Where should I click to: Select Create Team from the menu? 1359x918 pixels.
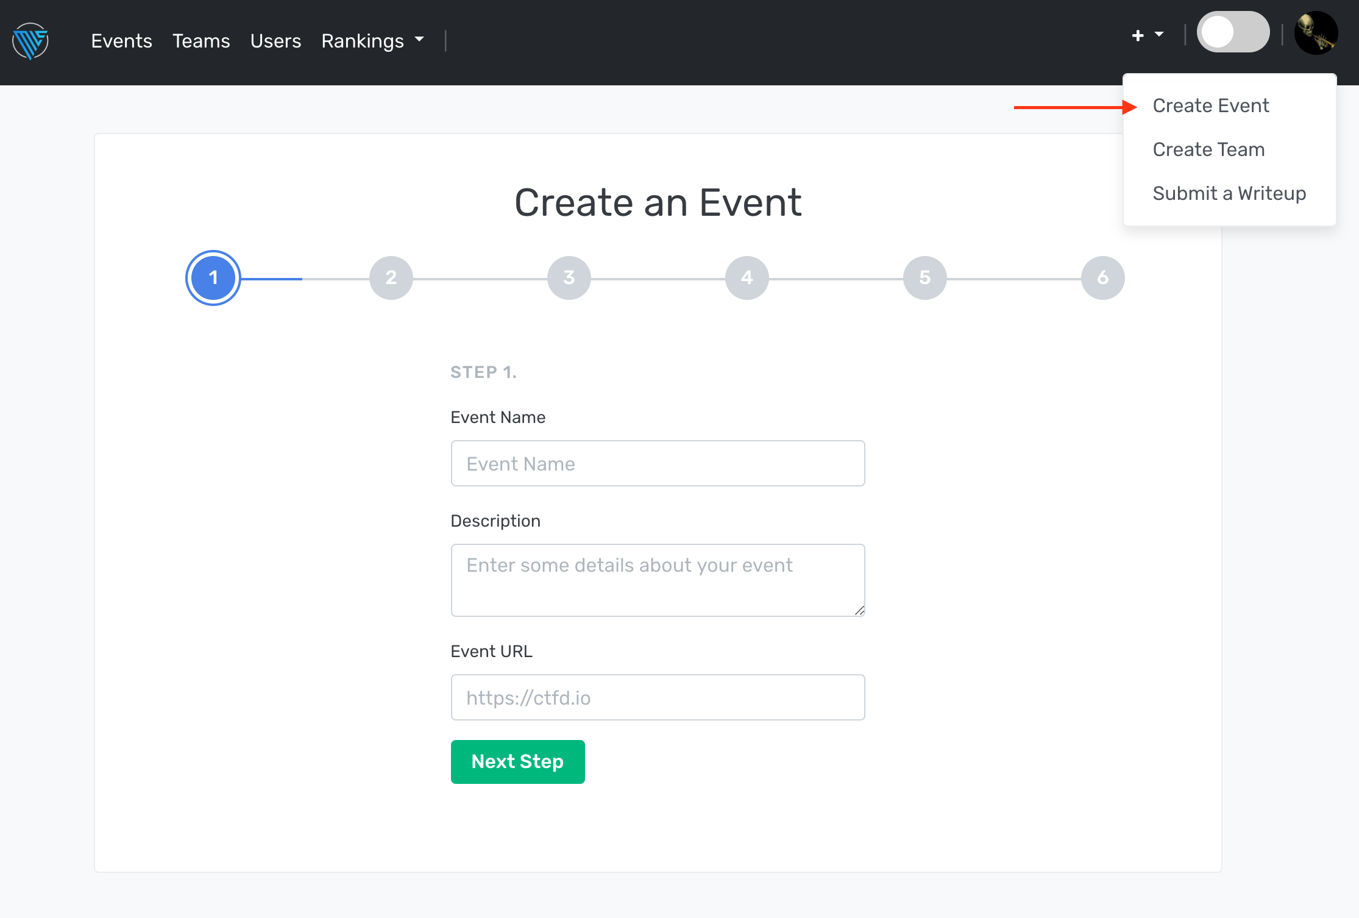tap(1208, 149)
